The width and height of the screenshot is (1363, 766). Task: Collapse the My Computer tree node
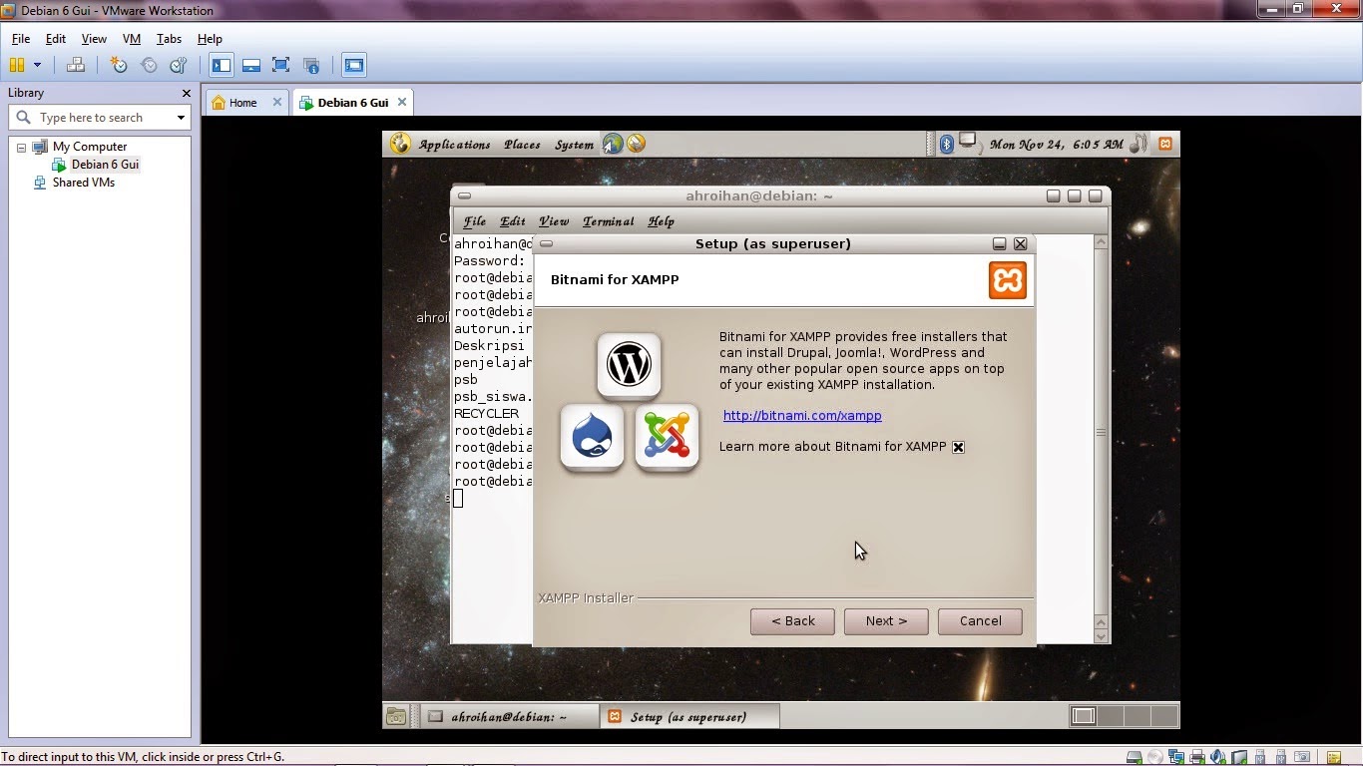point(21,147)
